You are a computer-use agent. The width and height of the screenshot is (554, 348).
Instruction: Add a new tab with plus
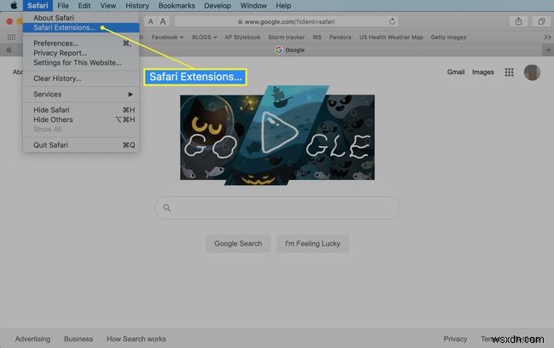(x=548, y=50)
